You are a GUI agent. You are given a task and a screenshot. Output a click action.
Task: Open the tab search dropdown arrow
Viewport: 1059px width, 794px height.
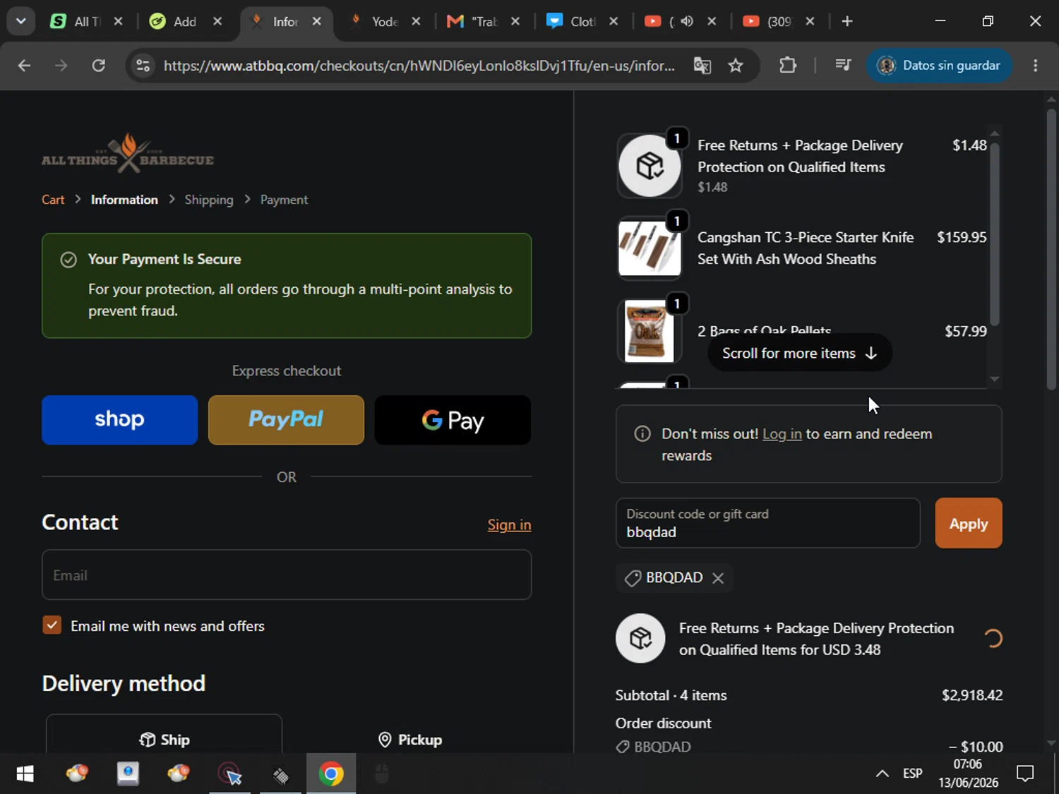[x=20, y=21]
